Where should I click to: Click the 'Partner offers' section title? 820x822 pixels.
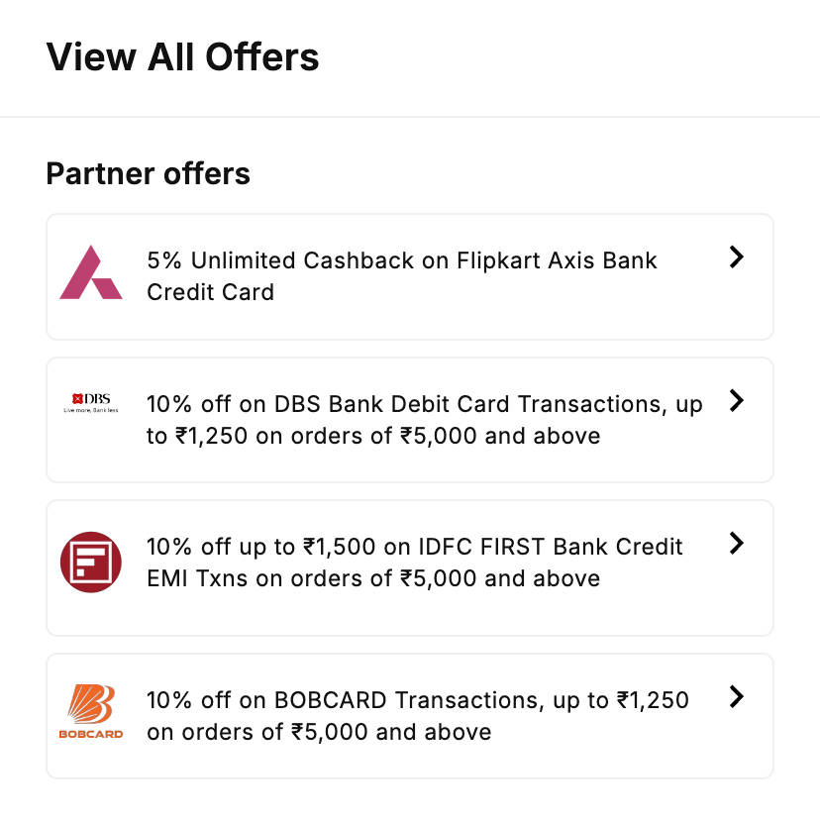point(149,174)
